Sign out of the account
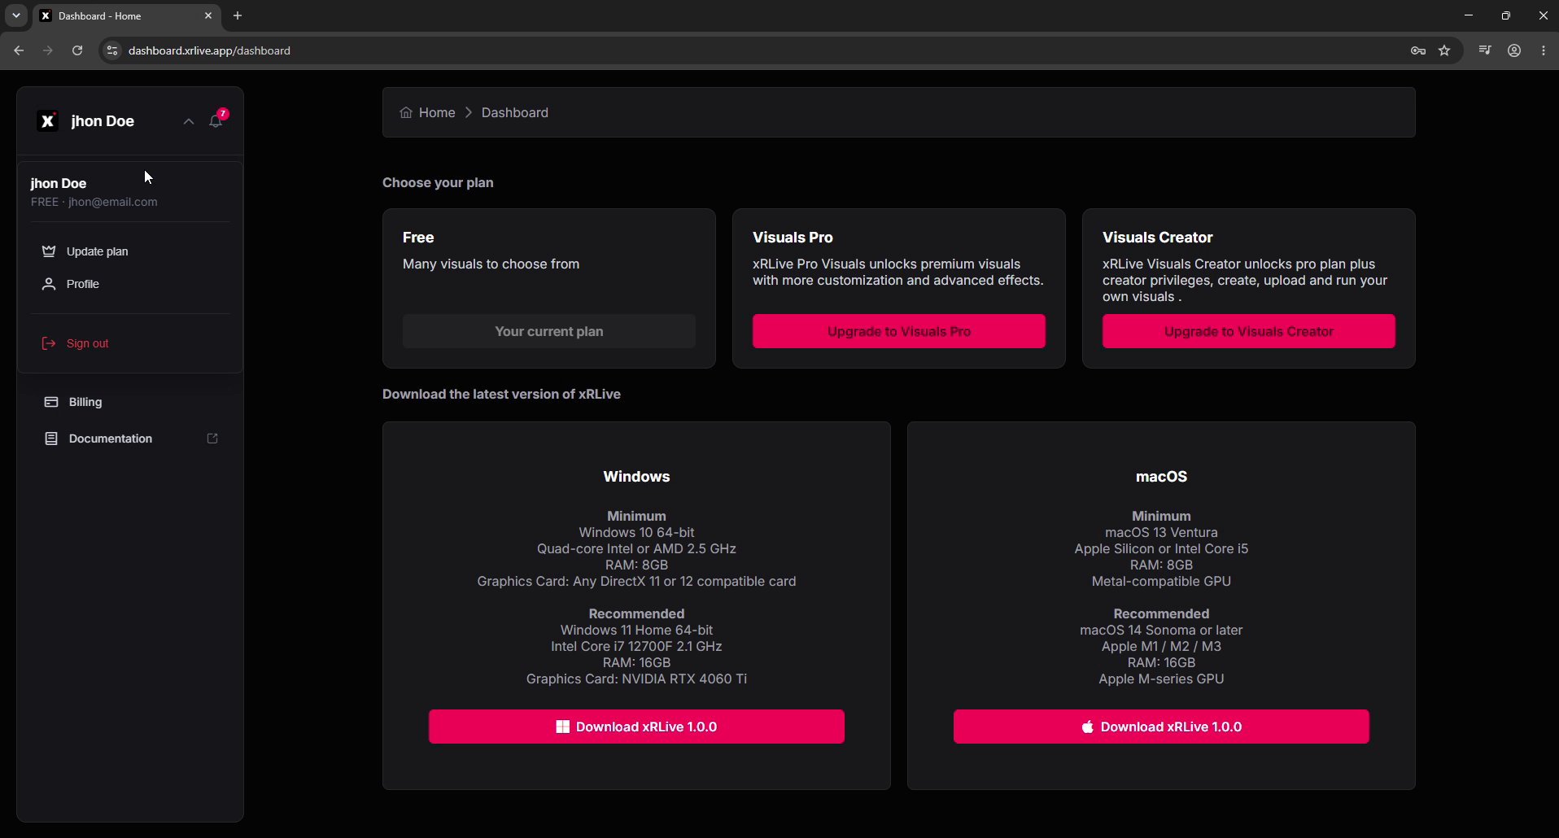 [x=130, y=343]
